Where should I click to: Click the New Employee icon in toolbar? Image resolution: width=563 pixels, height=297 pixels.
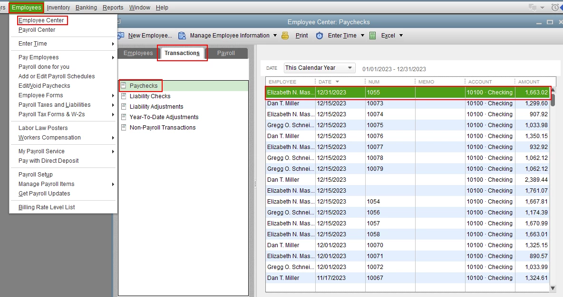[x=121, y=36]
